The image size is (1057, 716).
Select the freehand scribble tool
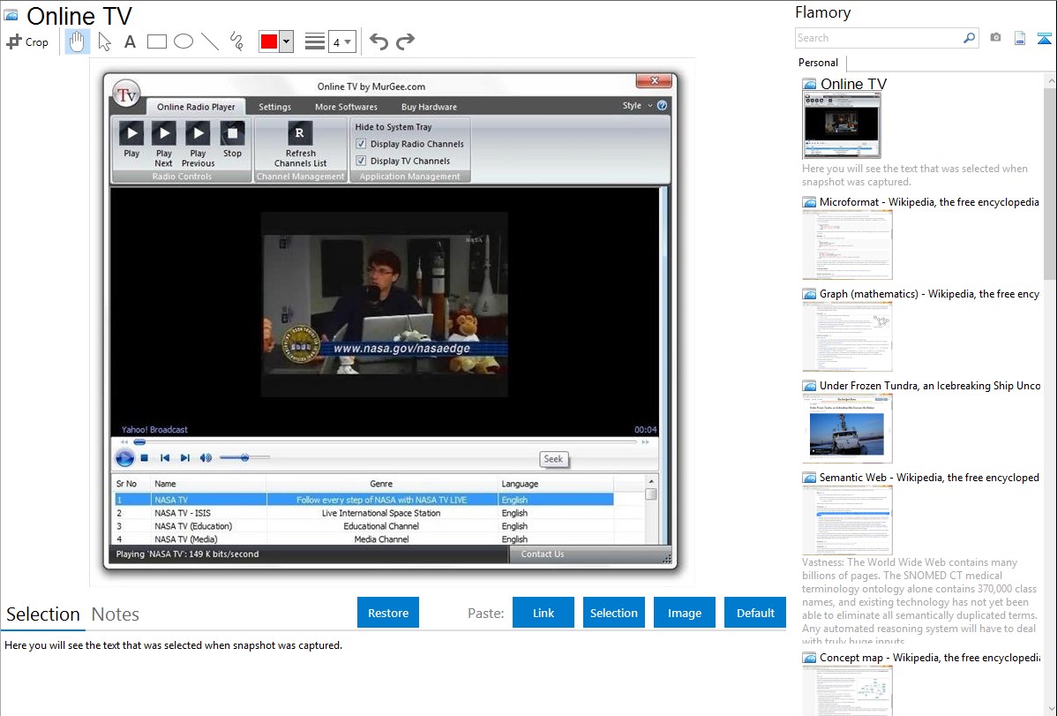[x=236, y=41]
